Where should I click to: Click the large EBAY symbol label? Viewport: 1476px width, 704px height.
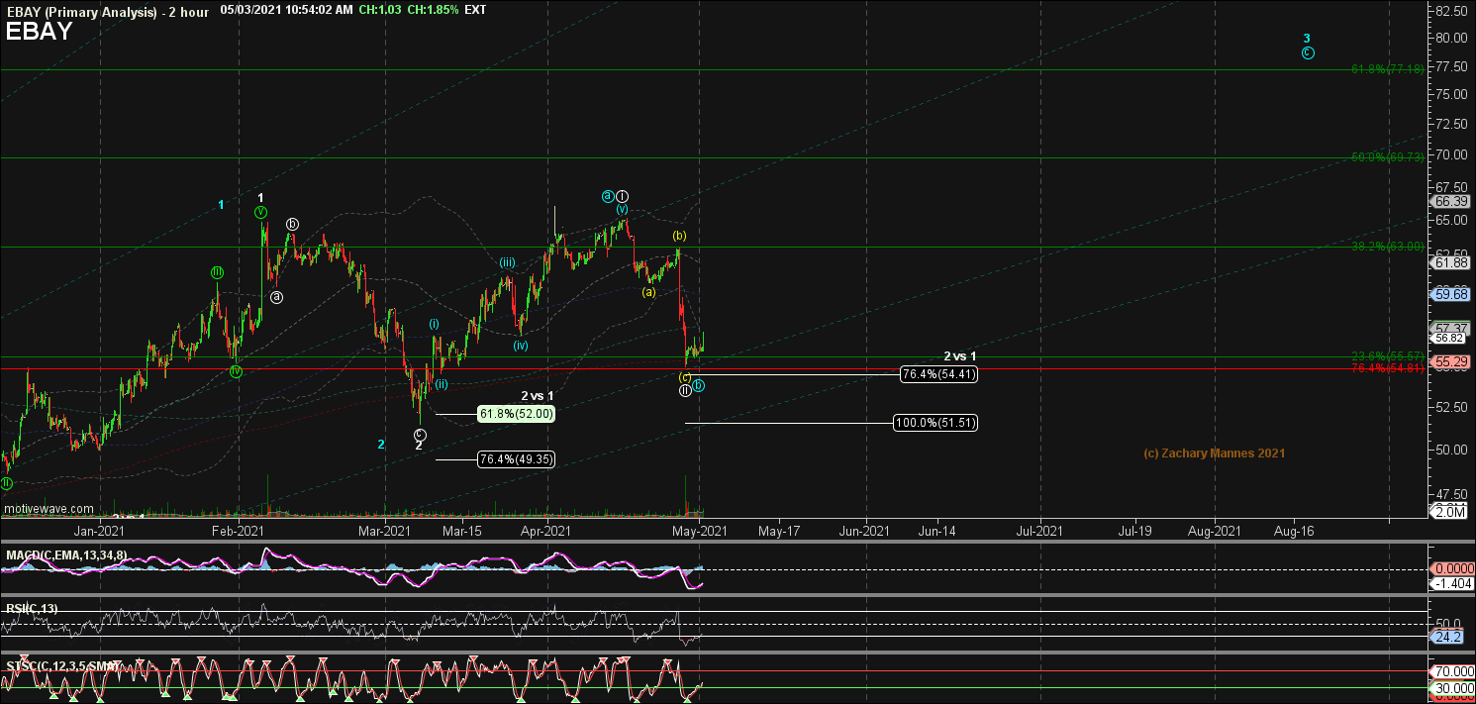pos(40,31)
